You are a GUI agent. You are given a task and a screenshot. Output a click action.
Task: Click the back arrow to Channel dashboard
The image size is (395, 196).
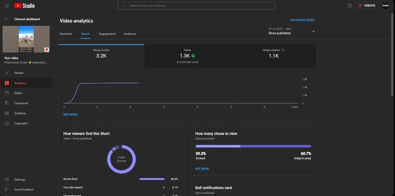(x=7, y=19)
